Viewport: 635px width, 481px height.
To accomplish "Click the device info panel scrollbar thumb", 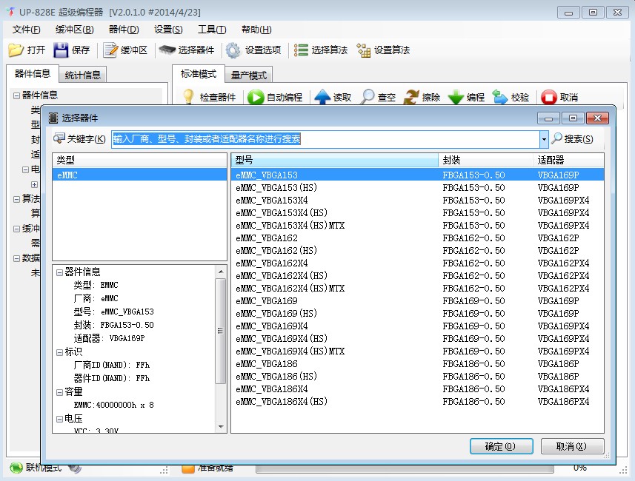I will pyautogui.click(x=220, y=331).
